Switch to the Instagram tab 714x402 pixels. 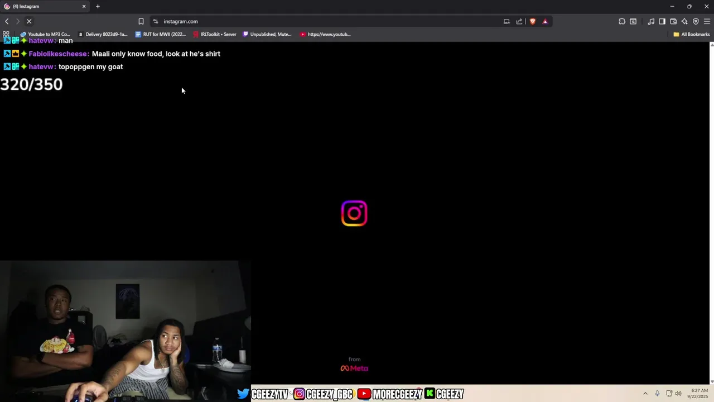[45, 7]
